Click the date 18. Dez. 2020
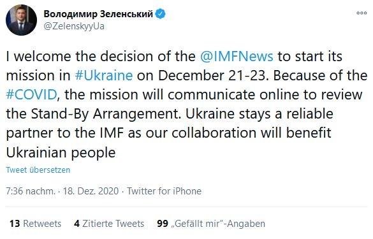 pos(91,191)
